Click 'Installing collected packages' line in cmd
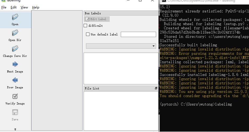The height and width of the screenshot is (132, 249). (204, 62)
